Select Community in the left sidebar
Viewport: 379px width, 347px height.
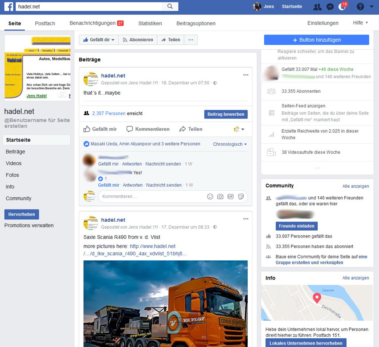(x=18, y=198)
